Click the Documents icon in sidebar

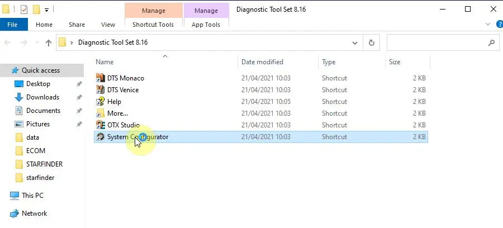[19, 111]
